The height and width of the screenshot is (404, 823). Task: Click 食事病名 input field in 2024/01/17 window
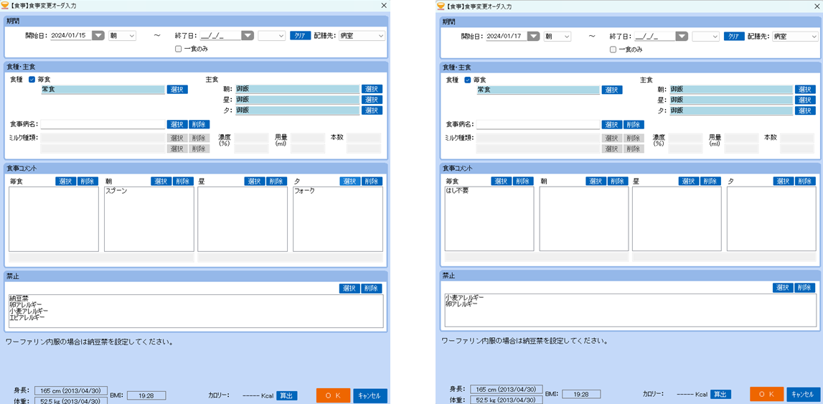[x=538, y=125]
